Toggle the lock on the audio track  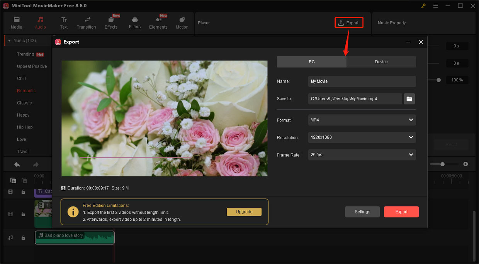click(x=23, y=238)
